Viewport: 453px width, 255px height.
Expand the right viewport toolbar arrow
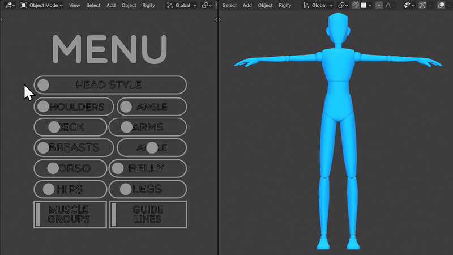(220, 19)
